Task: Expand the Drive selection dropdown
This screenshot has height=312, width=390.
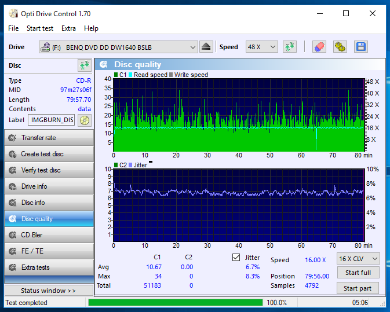Action: pyautogui.click(x=192, y=47)
